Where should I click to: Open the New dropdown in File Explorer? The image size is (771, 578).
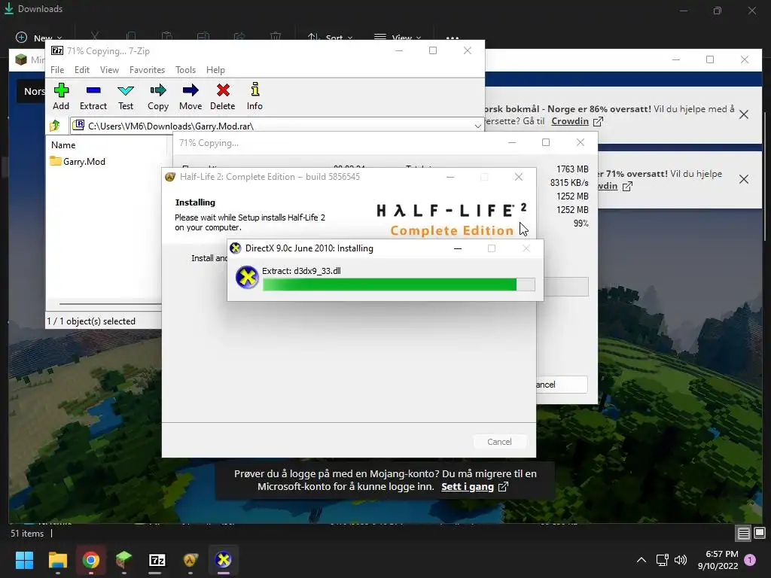(x=39, y=38)
